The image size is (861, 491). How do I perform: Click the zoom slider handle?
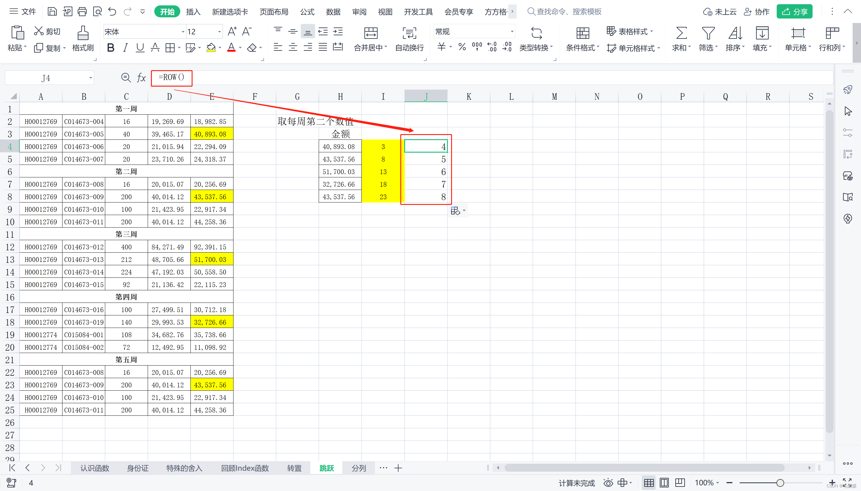pos(780,483)
